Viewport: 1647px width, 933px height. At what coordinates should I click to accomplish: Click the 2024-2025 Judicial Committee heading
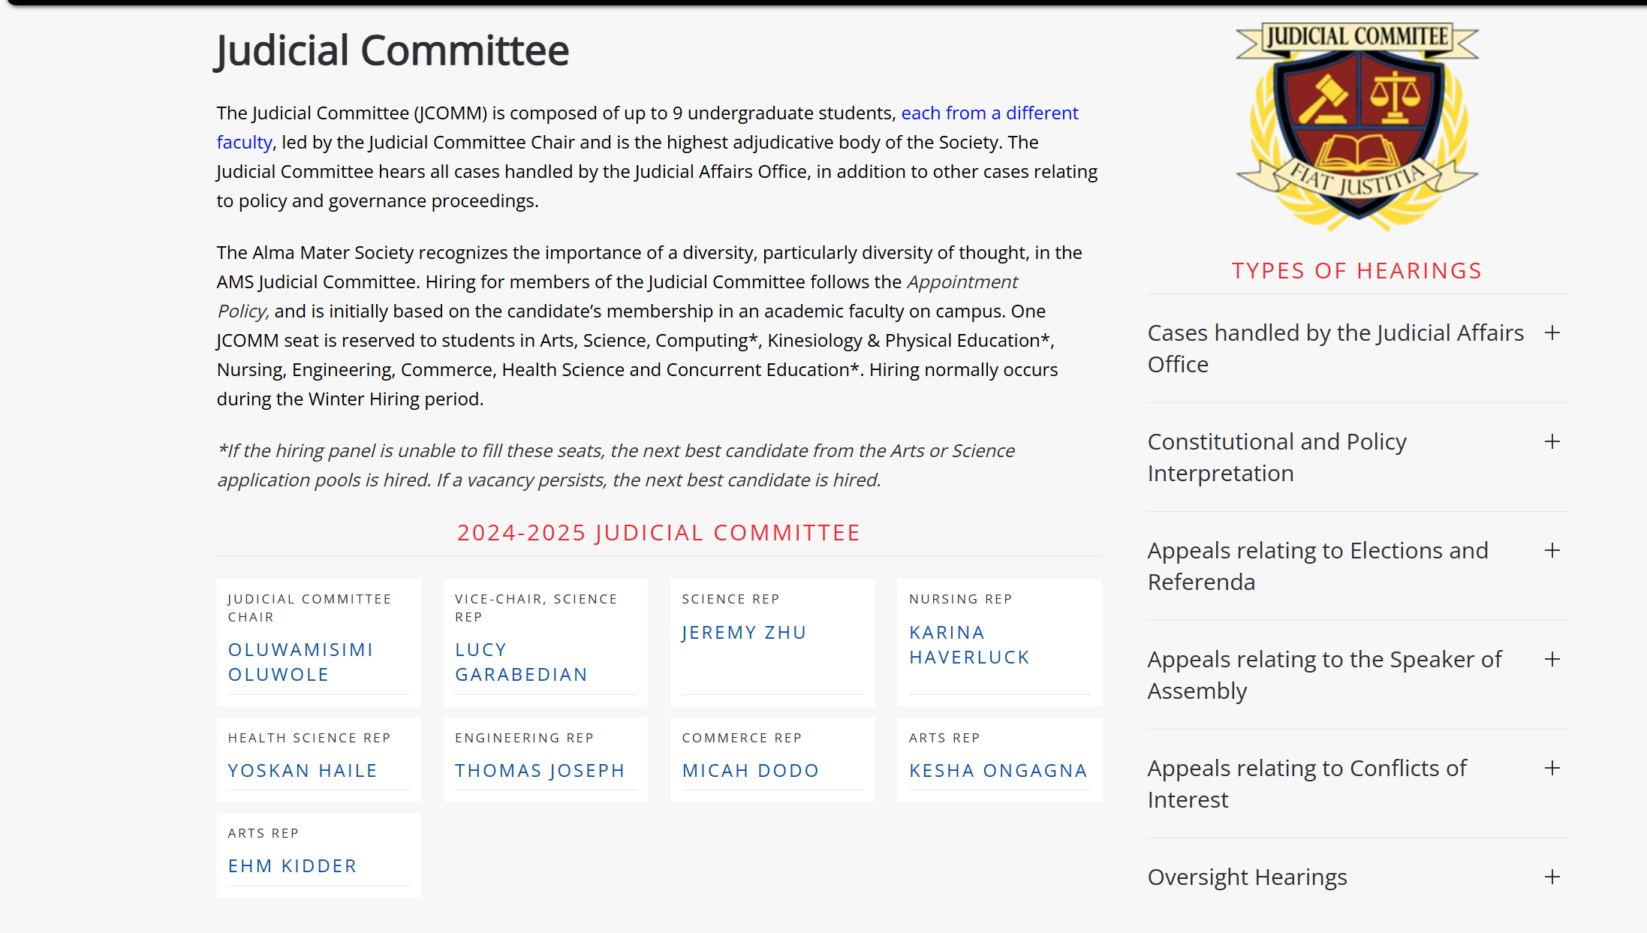coord(658,533)
